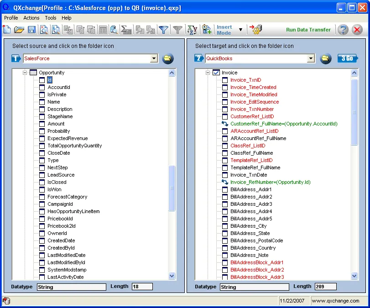Check the Amount field checkbox
This screenshot has width=370, height=308.
pos(42,124)
